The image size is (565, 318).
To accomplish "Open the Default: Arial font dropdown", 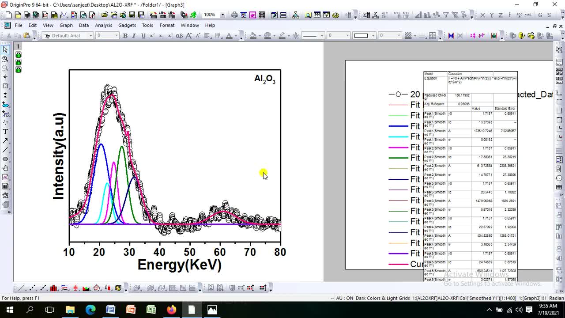I will pos(90,35).
